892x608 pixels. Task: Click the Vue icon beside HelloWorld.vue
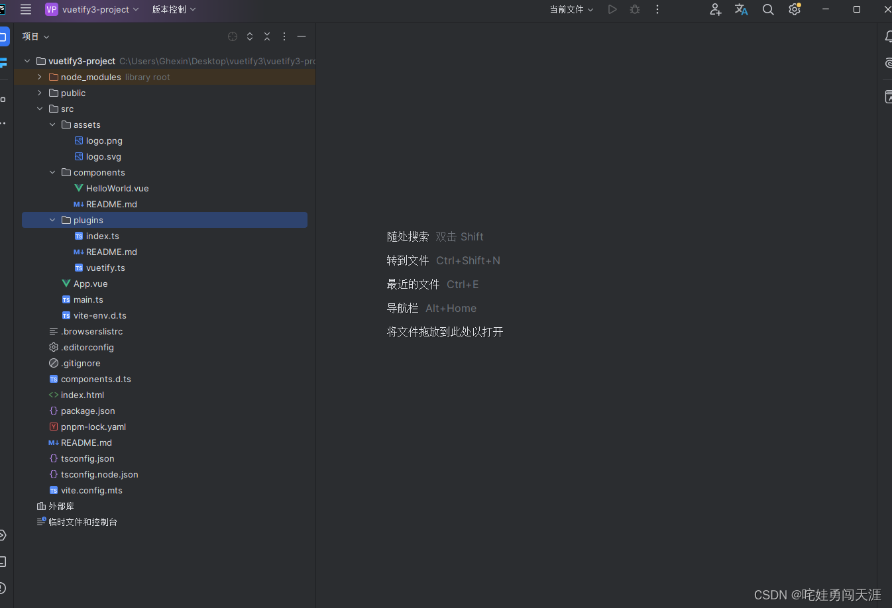click(79, 188)
